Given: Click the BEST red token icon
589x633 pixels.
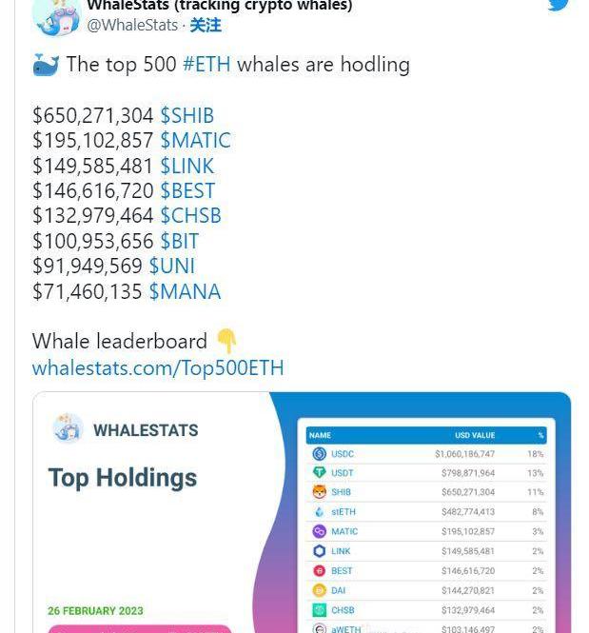Looking at the screenshot, I should point(320,571).
